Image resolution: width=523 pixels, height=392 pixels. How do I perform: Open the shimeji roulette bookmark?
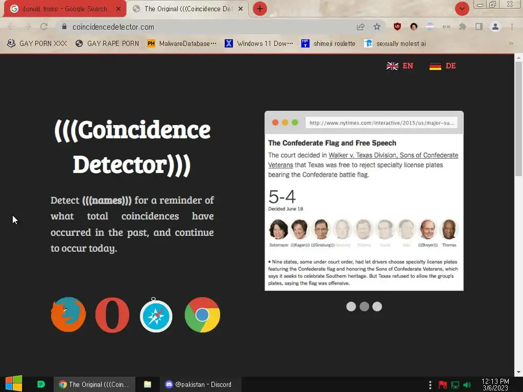point(328,43)
